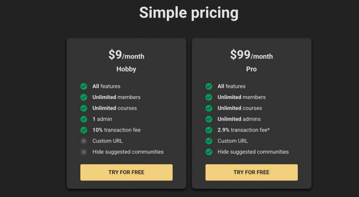This screenshot has width=359, height=197.
Task: Click the gray X beside Hobby Hide suggested communities
Action: pos(84,152)
